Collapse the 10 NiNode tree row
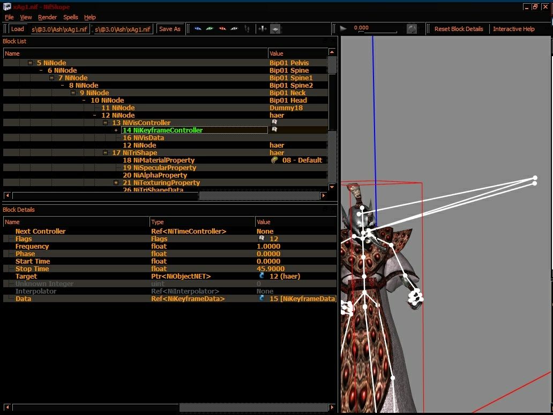 [84, 101]
